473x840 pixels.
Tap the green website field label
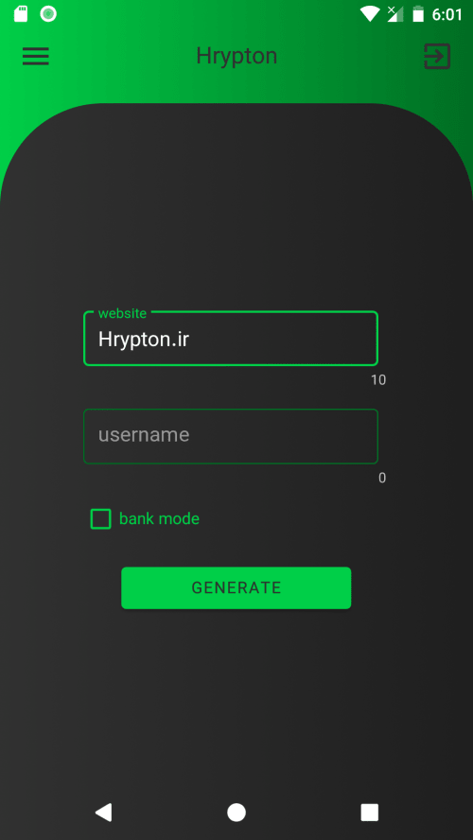pos(122,313)
